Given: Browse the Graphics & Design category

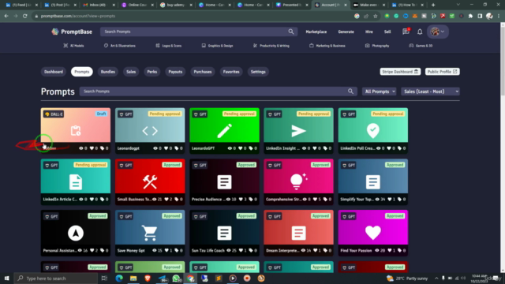Looking at the screenshot, I should click(x=218, y=46).
